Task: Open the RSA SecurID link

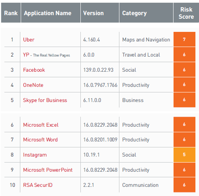Action: [x=38, y=185]
